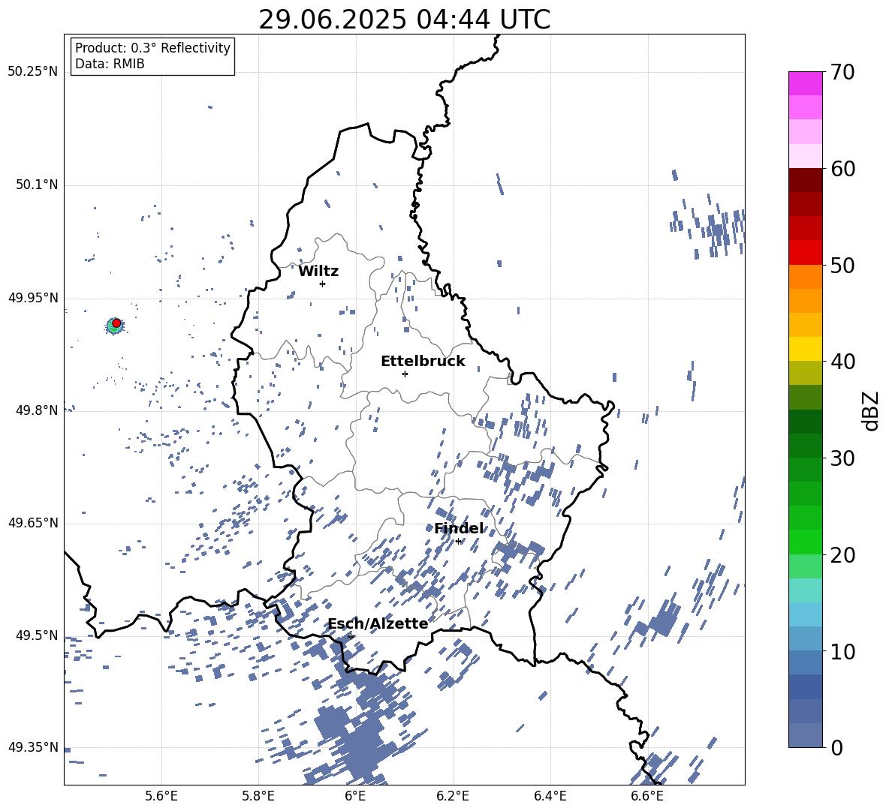The width and height of the screenshot is (889, 811).
Task: Click the Findel station cross marker
Action: (459, 542)
